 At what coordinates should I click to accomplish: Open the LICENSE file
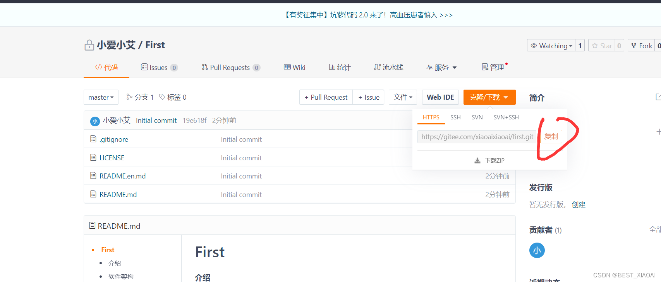[x=112, y=158]
